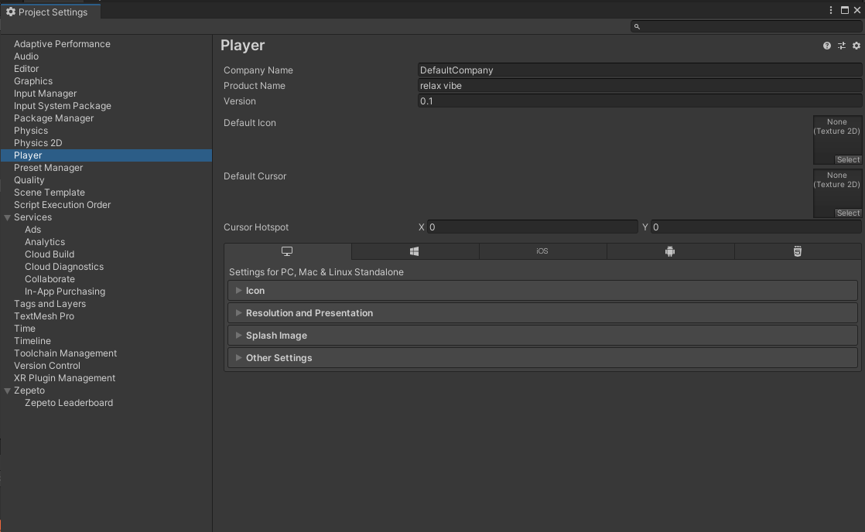Switch to the Android platform tab
This screenshot has width=865, height=532.
tap(670, 251)
